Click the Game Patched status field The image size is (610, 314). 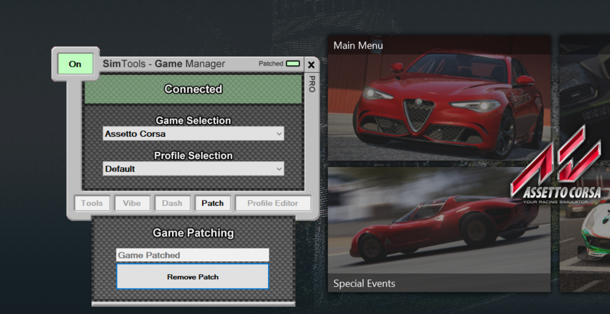[x=193, y=255]
